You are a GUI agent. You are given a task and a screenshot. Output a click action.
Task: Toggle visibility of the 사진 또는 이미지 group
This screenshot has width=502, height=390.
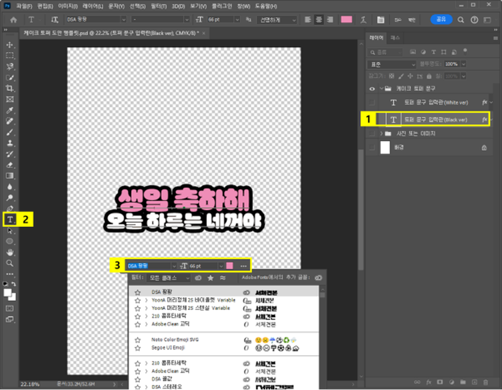click(x=372, y=134)
